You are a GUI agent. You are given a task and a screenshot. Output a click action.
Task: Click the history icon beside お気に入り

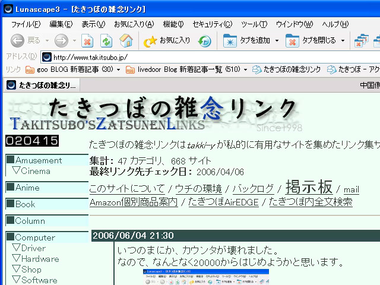pos(205,40)
